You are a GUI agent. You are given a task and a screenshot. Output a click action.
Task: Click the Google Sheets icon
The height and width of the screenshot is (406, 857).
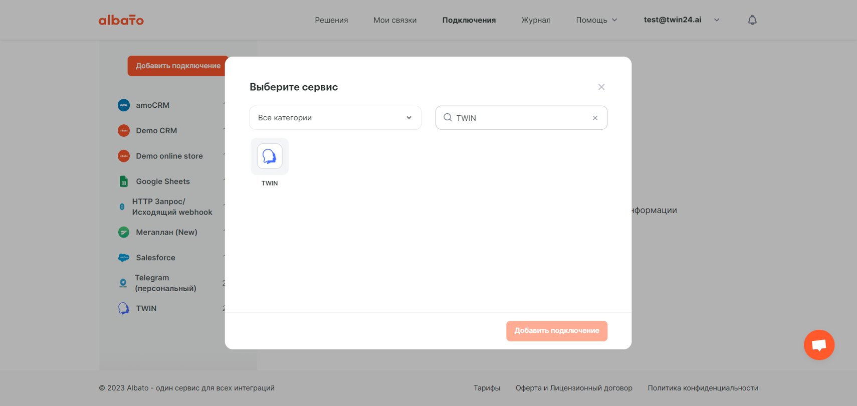pos(124,181)
